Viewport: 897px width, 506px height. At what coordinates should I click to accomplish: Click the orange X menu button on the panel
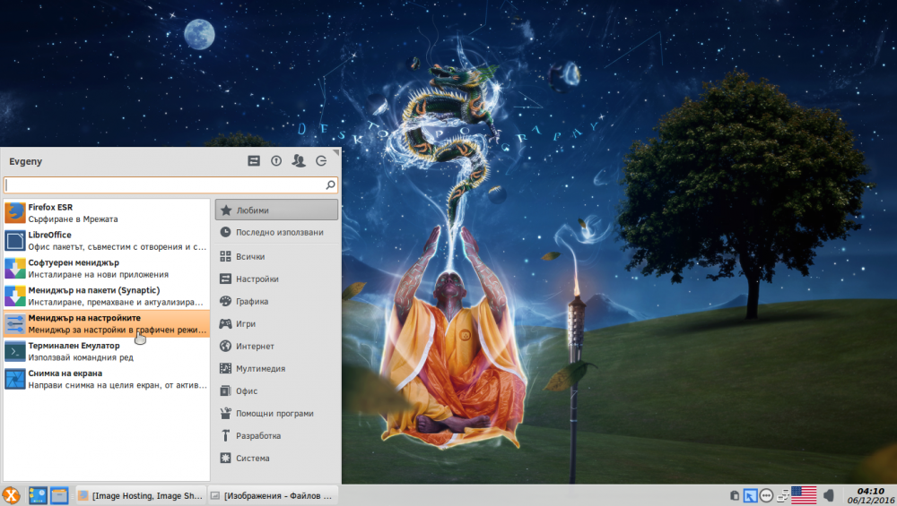[11, 495]
